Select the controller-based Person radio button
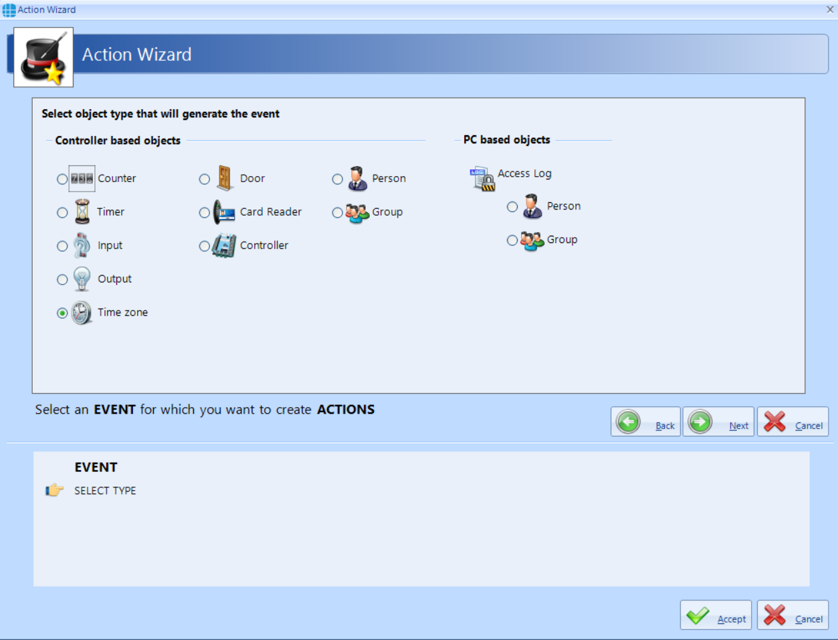 tap(338, 179)
